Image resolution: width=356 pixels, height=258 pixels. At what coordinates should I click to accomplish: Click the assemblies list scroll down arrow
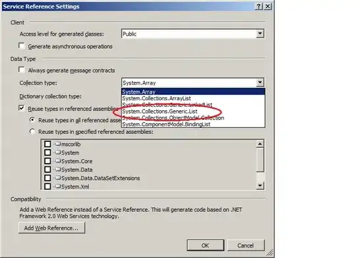click(260, 185)
